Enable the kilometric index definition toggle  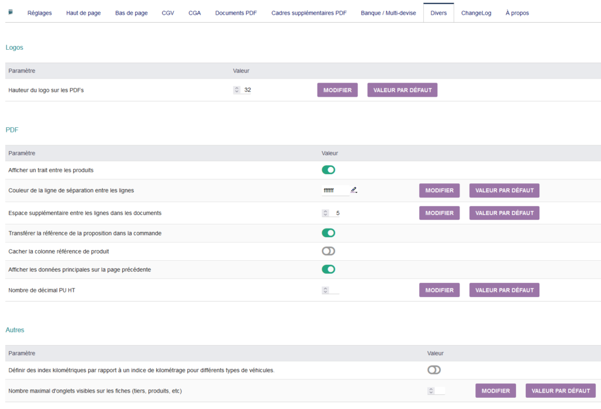tap(434, 370)
